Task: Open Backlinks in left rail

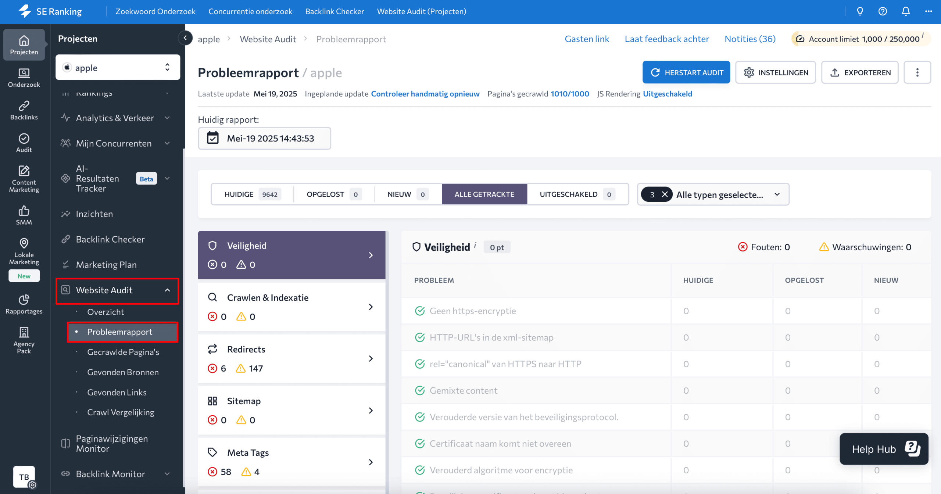Action: [x=24, y=110]
